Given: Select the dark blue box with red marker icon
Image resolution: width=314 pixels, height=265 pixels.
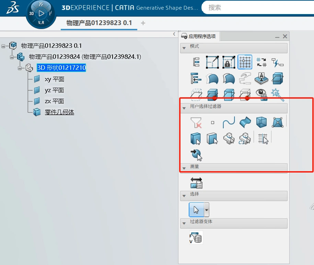Looking at the screenshot, I should [212, 95].
